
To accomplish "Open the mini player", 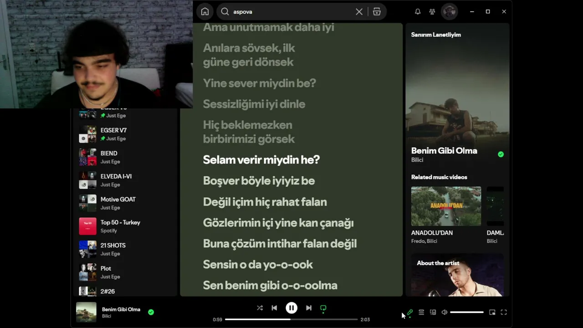I will pos(492,313).
